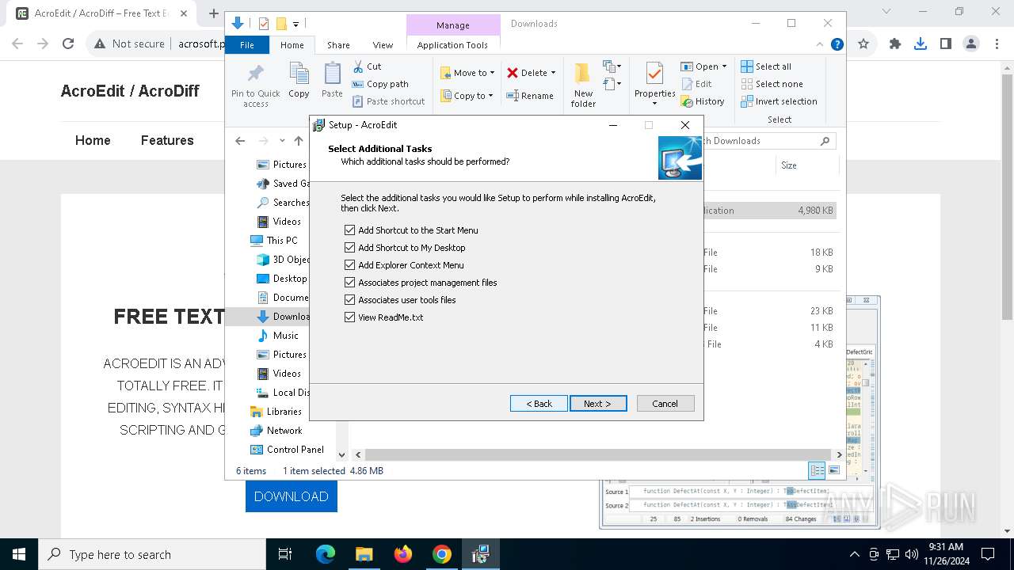1014x570 pixels.
Task: Open Microsoft Edge from taskbar
Action: click(x=326, y=554)
